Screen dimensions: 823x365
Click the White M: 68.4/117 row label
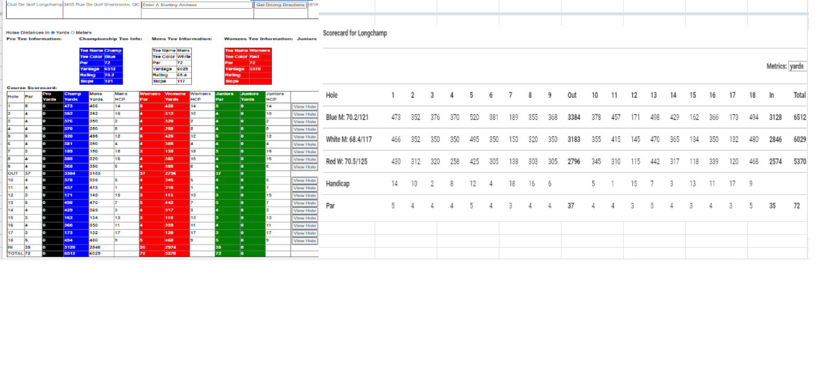pos(349,139)
